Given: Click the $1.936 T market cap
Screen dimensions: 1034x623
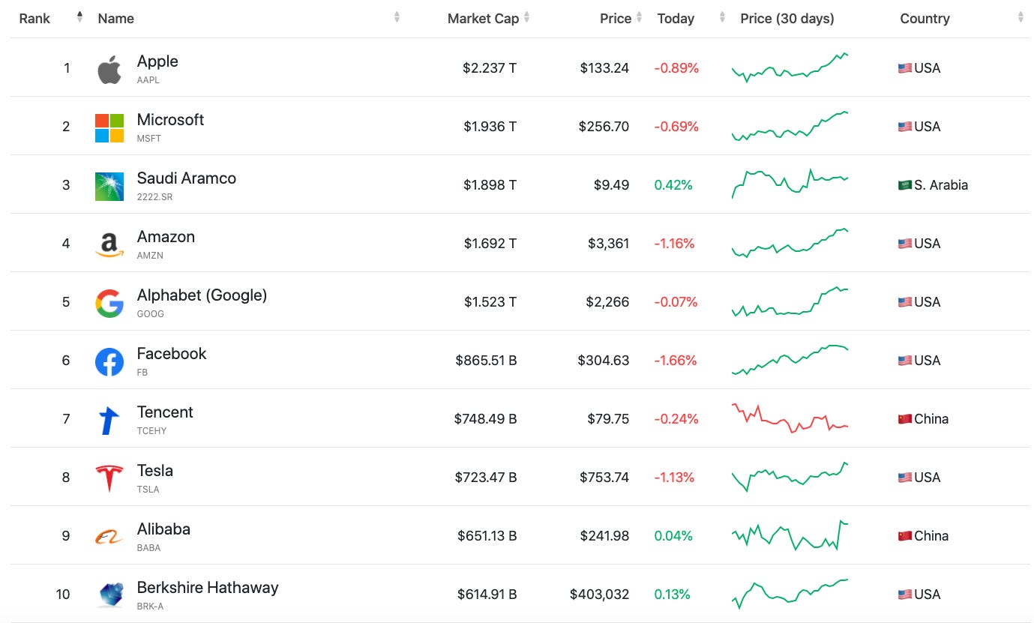Looking at the screenshot, I should point(490,127).
